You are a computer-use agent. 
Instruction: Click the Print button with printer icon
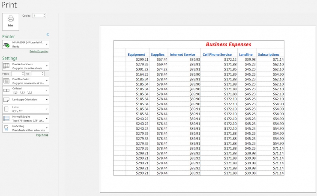11,21
